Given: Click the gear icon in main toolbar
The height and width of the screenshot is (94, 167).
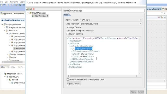Looking at the screenshot, I should point(24,5).
